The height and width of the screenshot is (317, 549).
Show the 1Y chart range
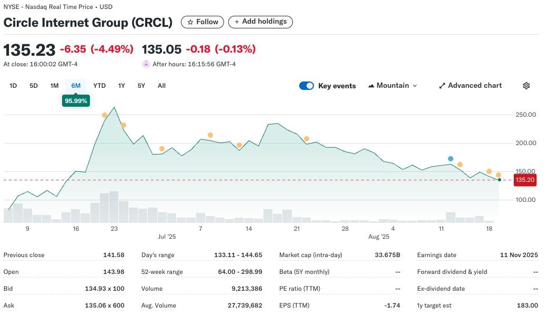click(x=121, y=86)
